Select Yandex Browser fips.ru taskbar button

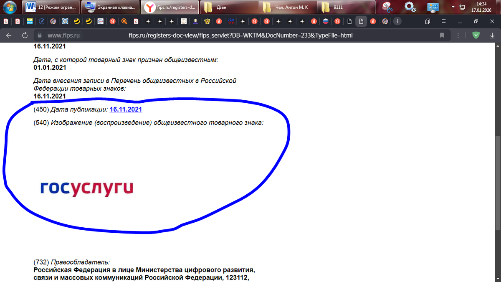click(x=170, y=7)
